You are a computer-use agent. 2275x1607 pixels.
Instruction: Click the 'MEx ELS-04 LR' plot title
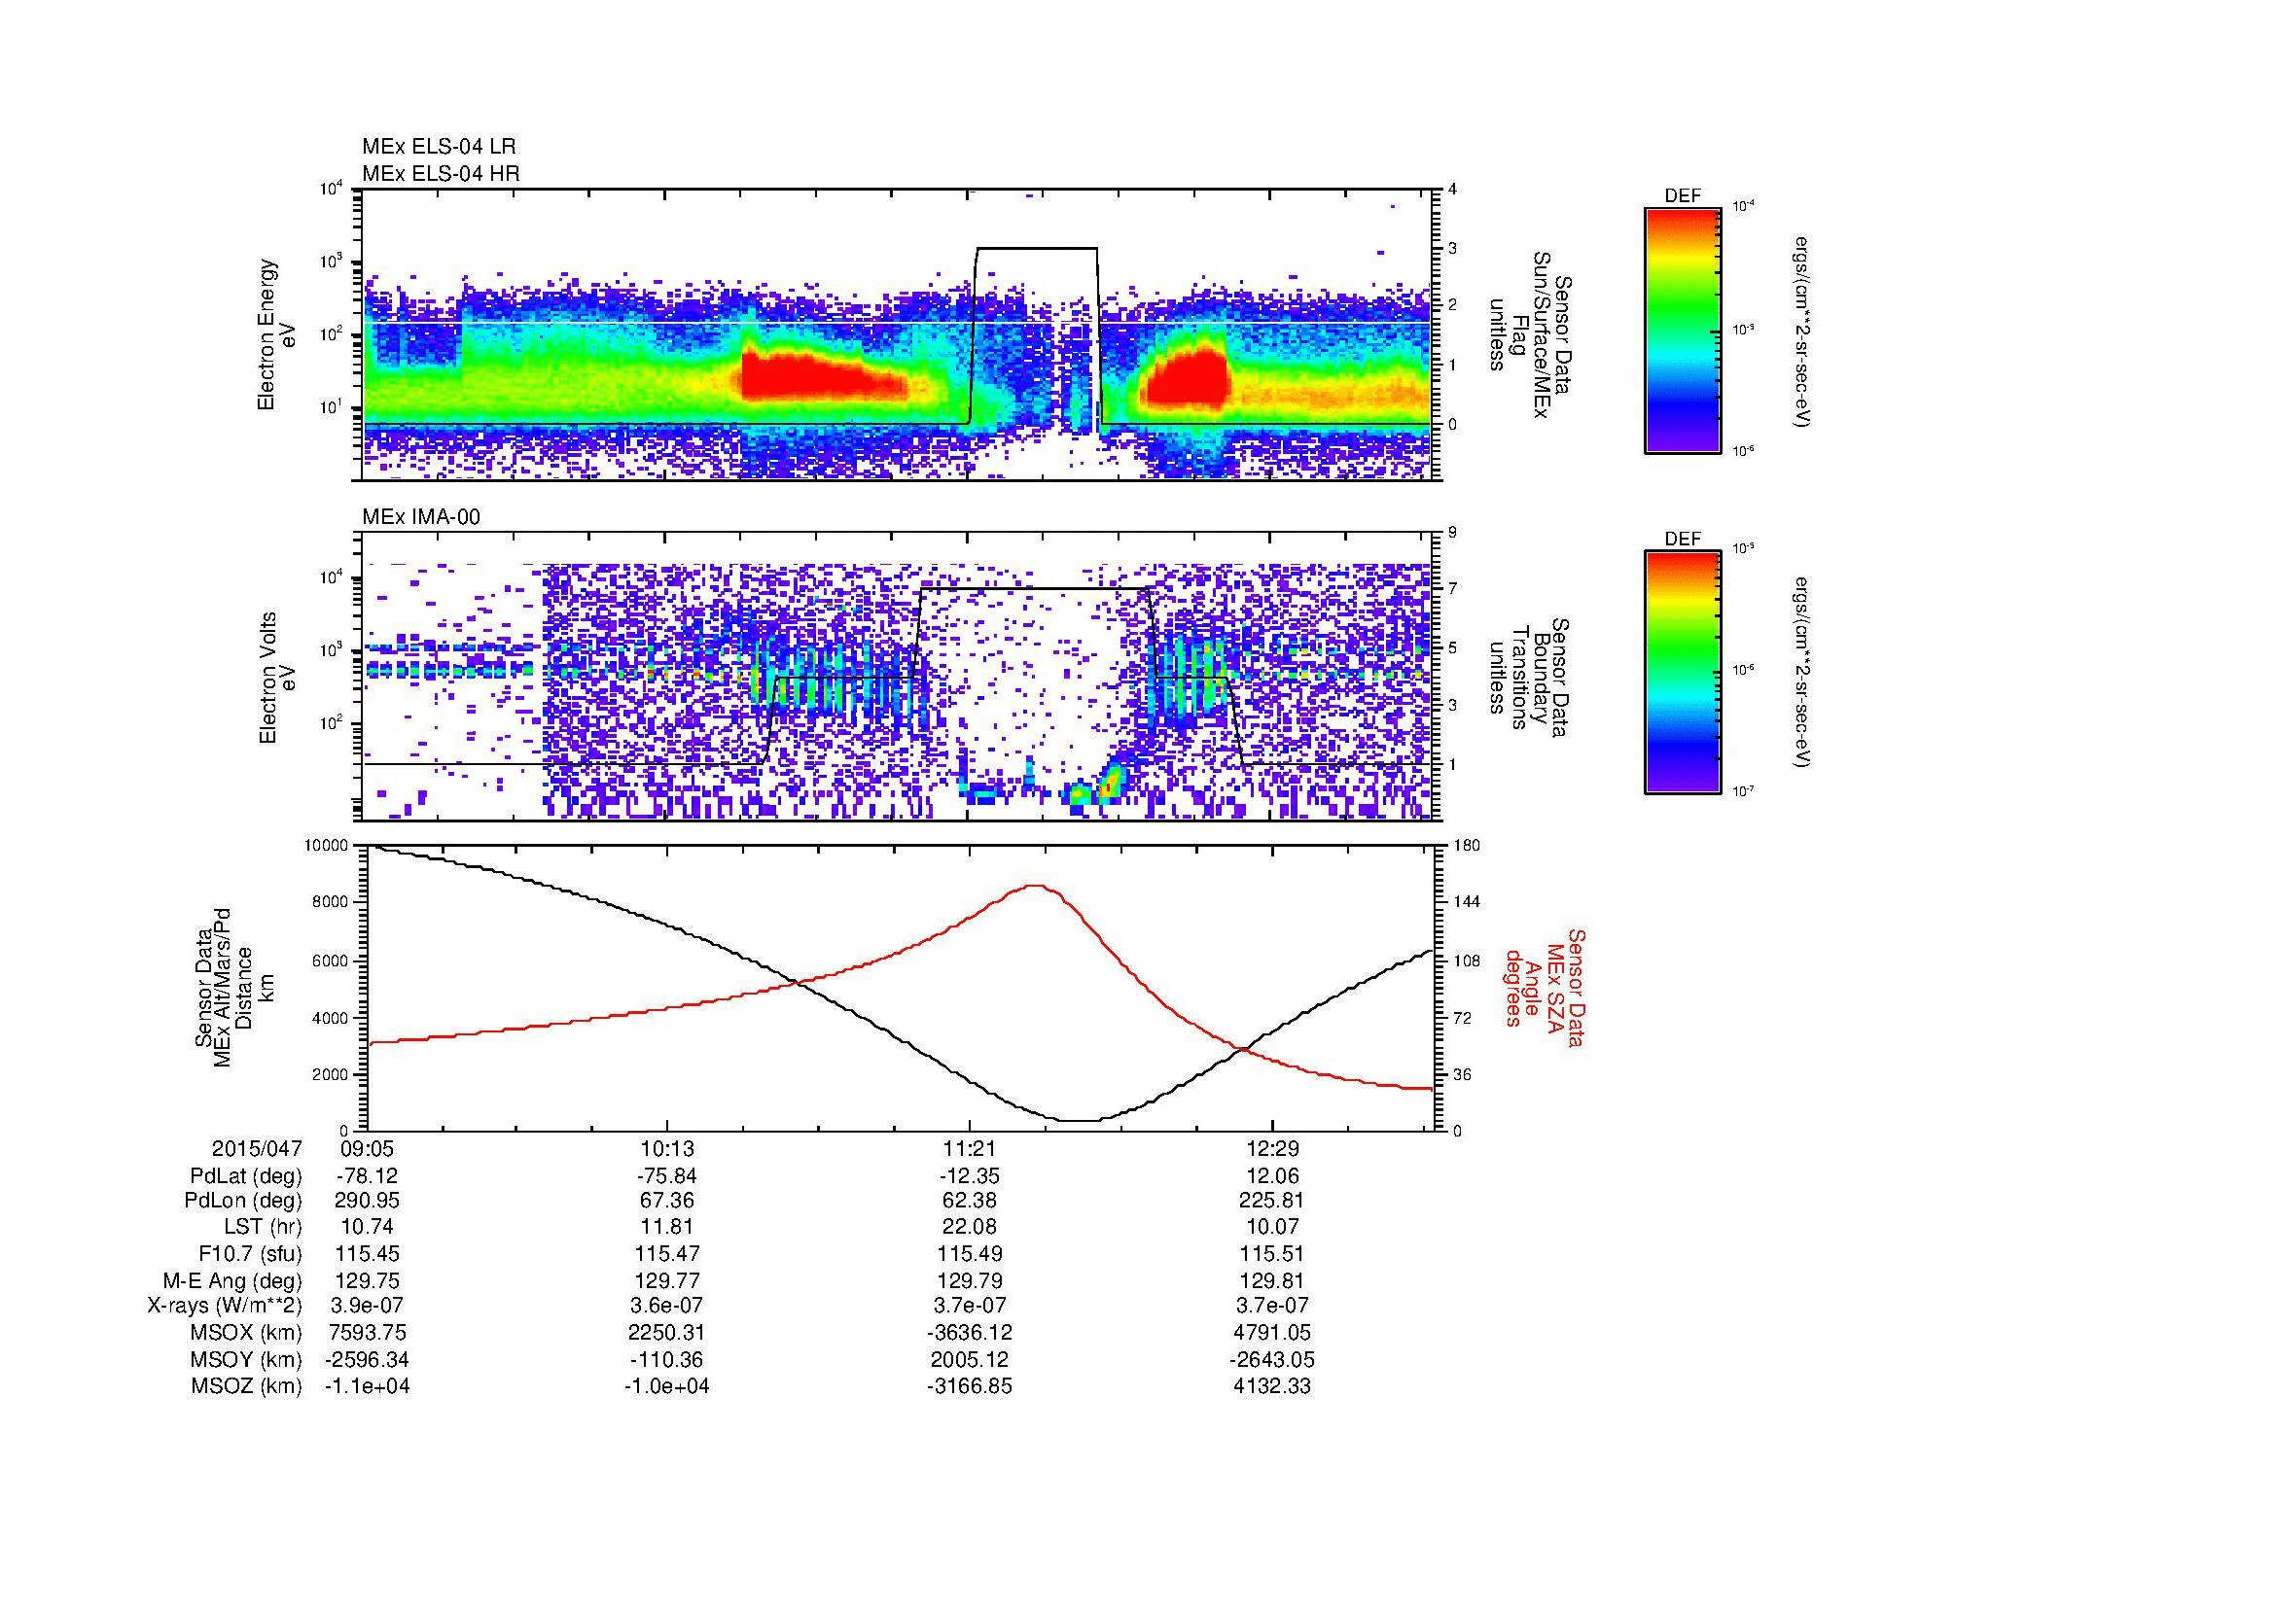click(439, 147)
